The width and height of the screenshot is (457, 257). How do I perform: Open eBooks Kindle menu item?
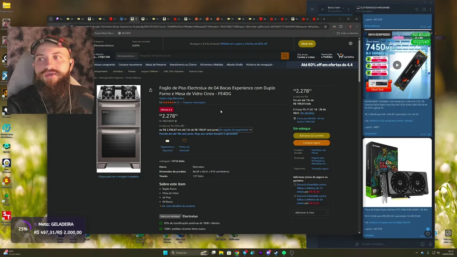tap(235, 65)
